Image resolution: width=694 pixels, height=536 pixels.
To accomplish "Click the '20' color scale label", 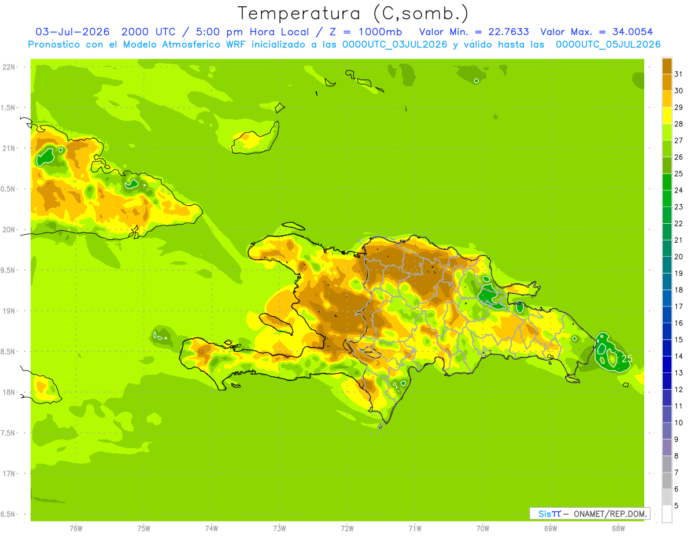I will (679, 257).
